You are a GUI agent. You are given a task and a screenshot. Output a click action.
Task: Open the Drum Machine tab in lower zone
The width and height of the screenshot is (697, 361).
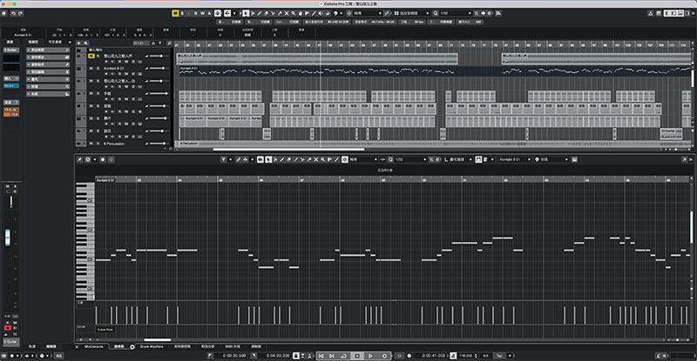pyautogui.click(x=152, y=346)
